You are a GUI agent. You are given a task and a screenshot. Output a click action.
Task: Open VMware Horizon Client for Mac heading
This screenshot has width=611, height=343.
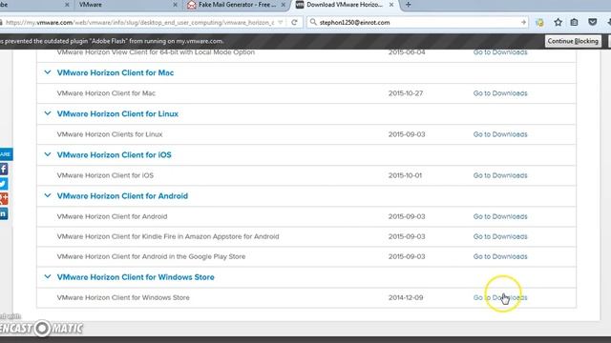pos(116,72)
